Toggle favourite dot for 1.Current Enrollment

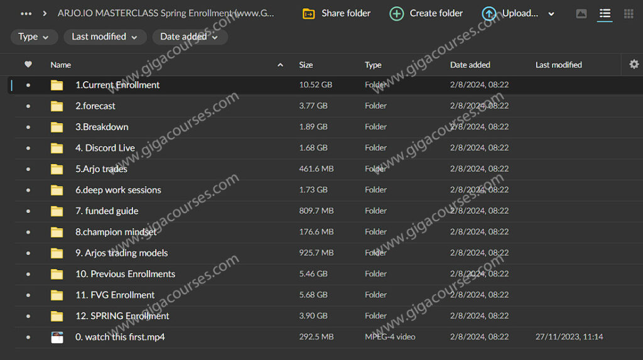click(28, 85)
